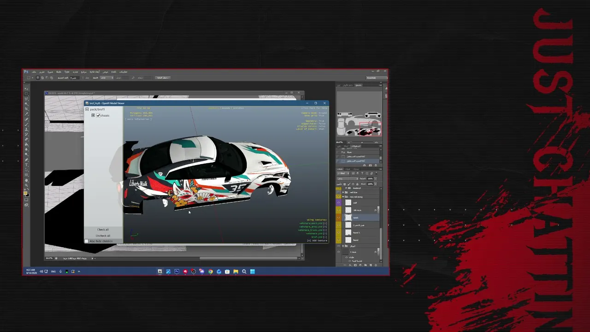Open the تحرير (Edit) menu
This screenshot has height=332, width=590.
42,72
